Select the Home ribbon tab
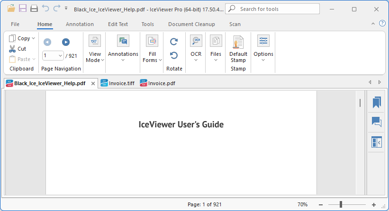 pos(45,24)
